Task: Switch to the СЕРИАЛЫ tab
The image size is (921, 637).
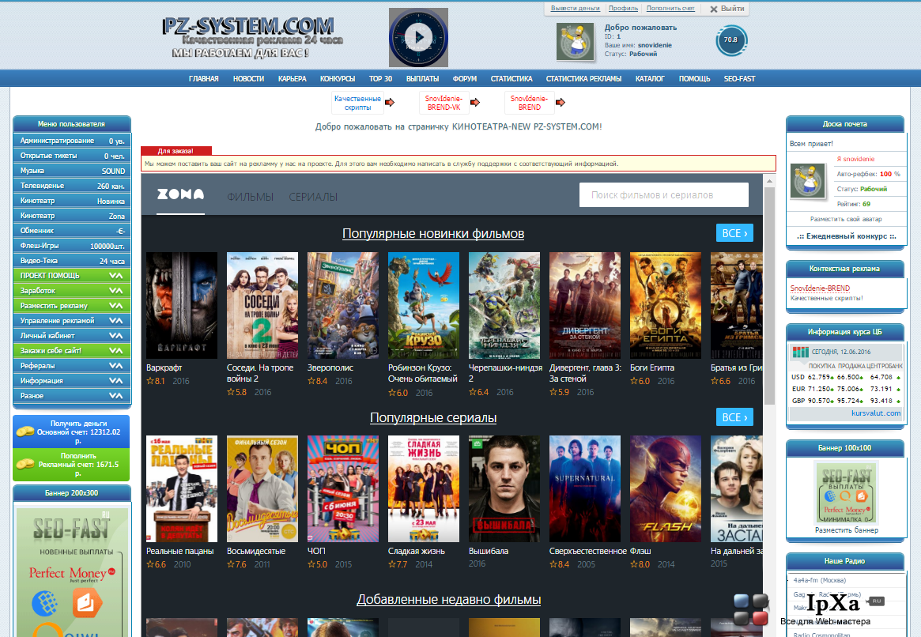Action: pyautogui.click(x=313, y=197)
